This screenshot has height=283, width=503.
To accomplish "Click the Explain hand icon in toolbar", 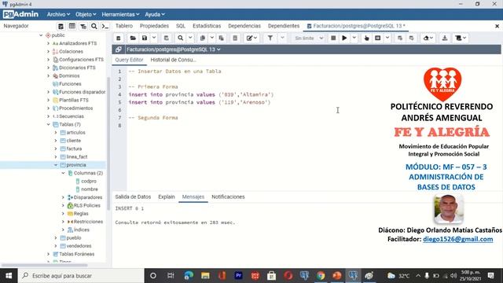I will (x=366, y=39).
